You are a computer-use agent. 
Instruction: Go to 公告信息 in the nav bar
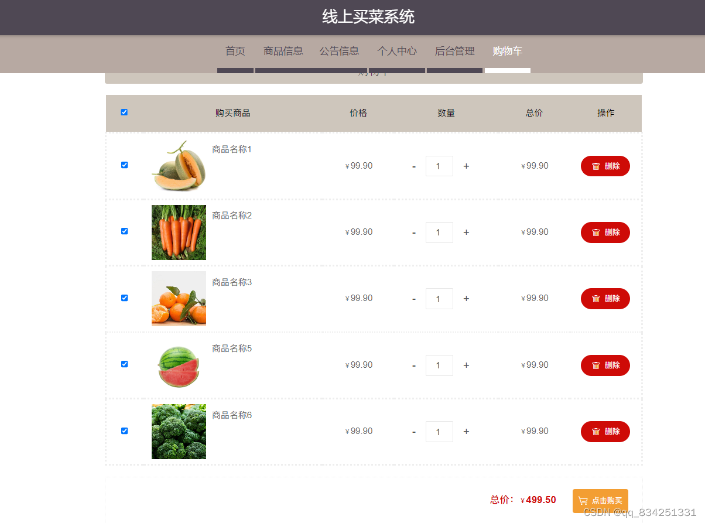coord(339,52)
